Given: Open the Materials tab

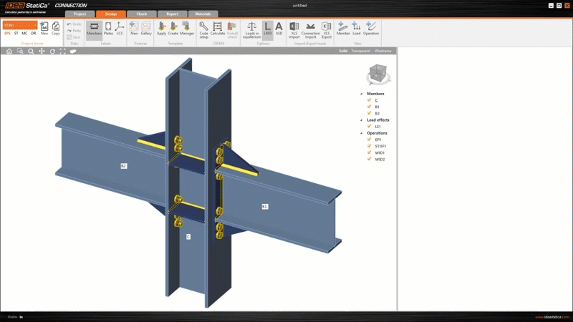Looking at the screenshot, I should click(x=203, y=14).
